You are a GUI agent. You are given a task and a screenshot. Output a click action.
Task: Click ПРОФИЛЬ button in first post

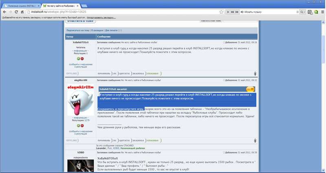[x=104, y=73]
